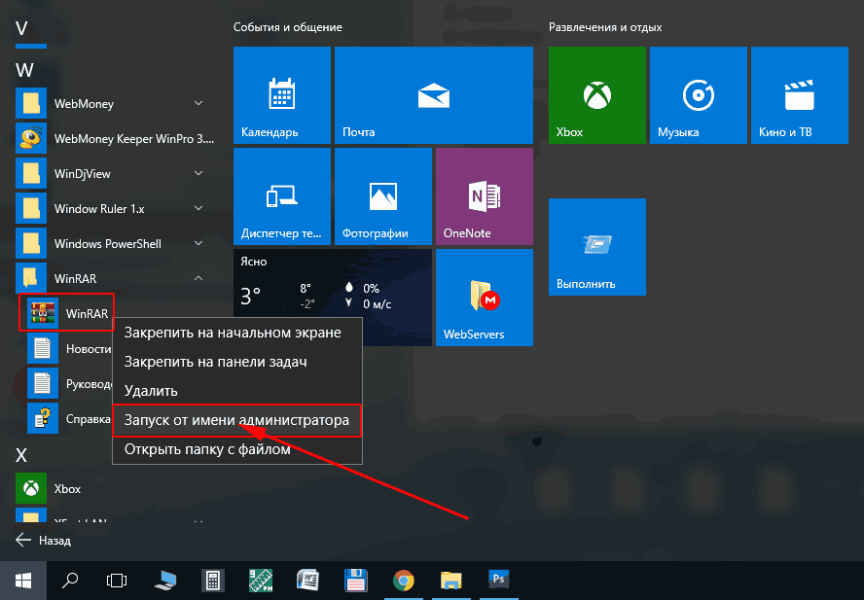Open the Фотографии tile
The image size is (864, 600).
383,196
